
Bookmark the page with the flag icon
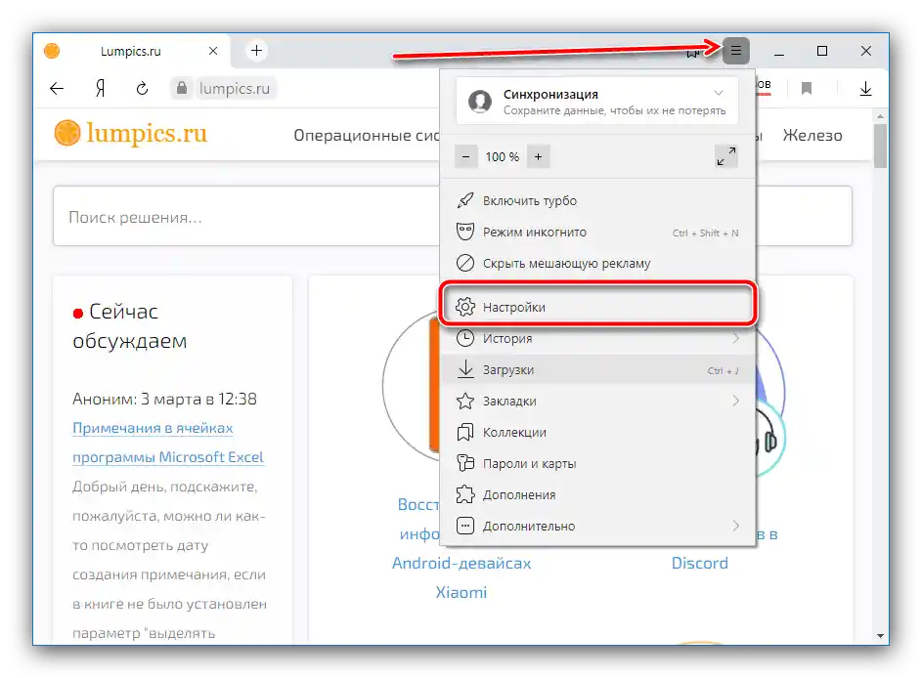click(x=807, y=87)
